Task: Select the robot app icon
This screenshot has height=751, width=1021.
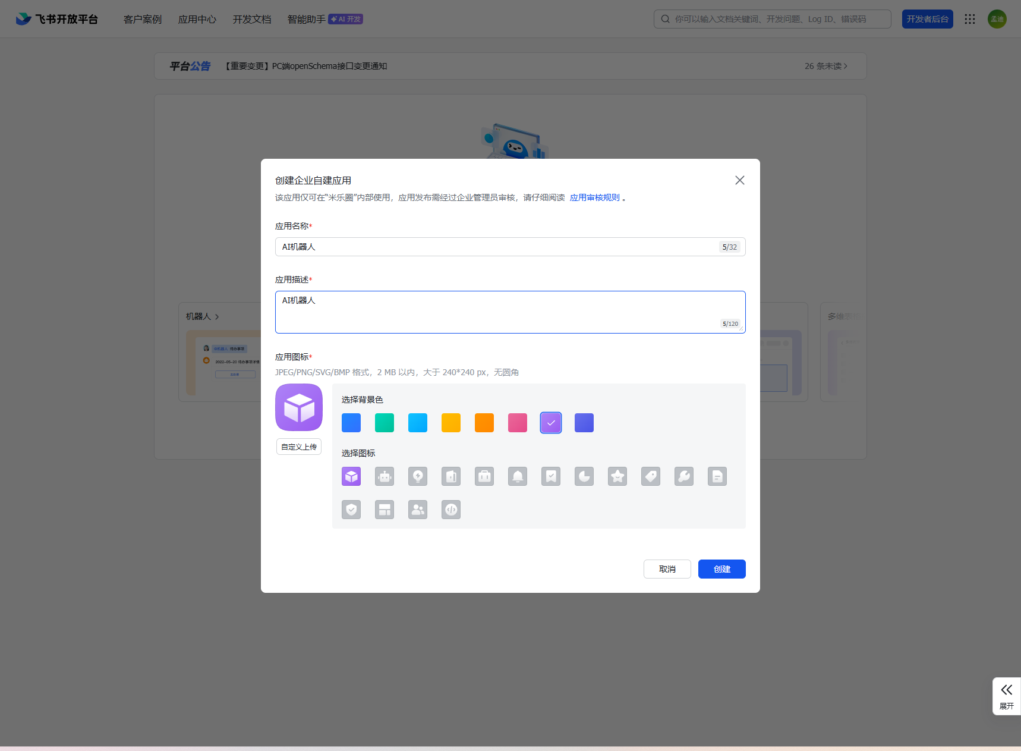Action: tap(385, 476)
